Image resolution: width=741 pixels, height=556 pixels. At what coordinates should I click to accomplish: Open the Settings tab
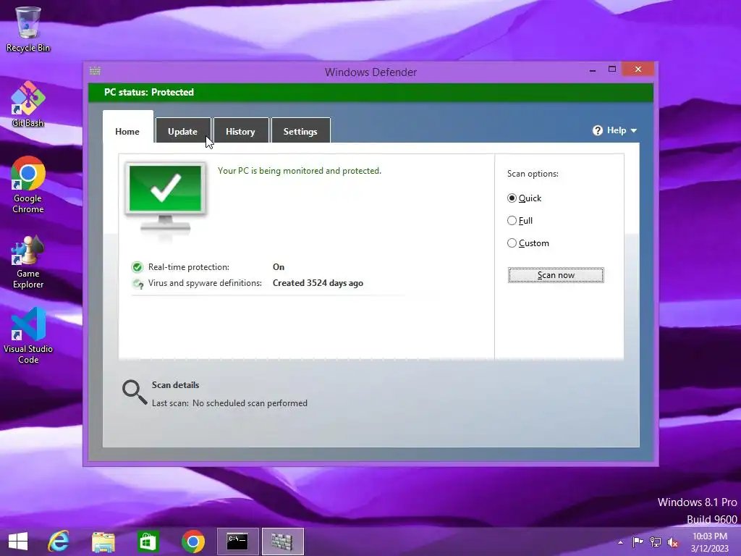pyautogui.click(x=300, y=132)
